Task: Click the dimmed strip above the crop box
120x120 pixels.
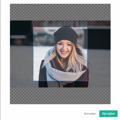Action: 60,24
